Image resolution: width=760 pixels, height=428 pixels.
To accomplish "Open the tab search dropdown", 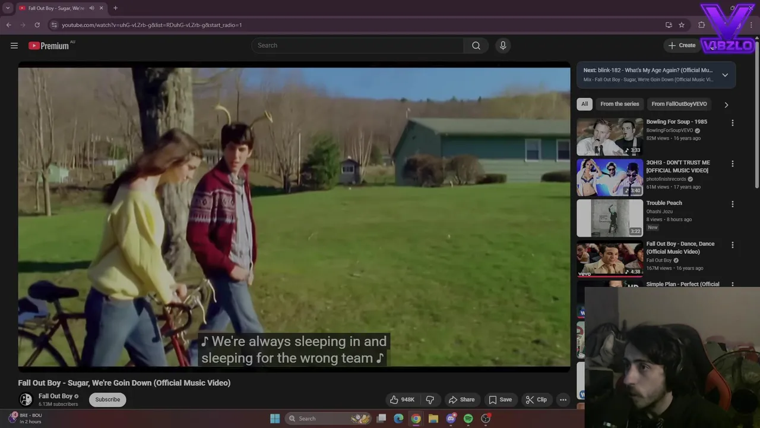I will tap(8, 8).
